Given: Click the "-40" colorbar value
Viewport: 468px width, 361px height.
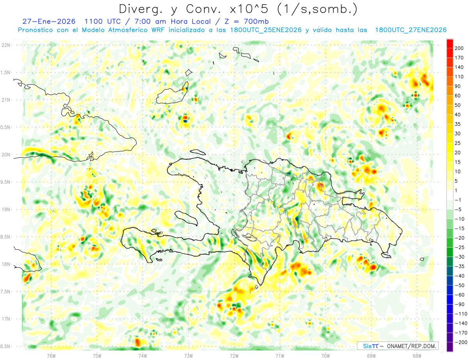Looking at the screenshot, I should pos(459,276).
